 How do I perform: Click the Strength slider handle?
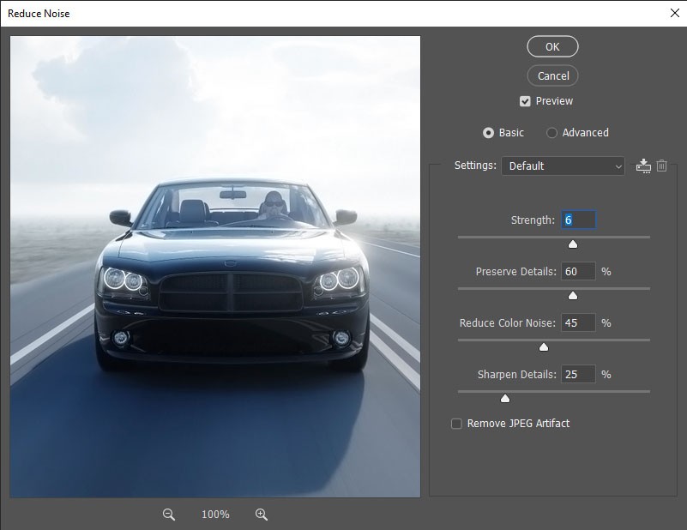click(x=574, y=244)
